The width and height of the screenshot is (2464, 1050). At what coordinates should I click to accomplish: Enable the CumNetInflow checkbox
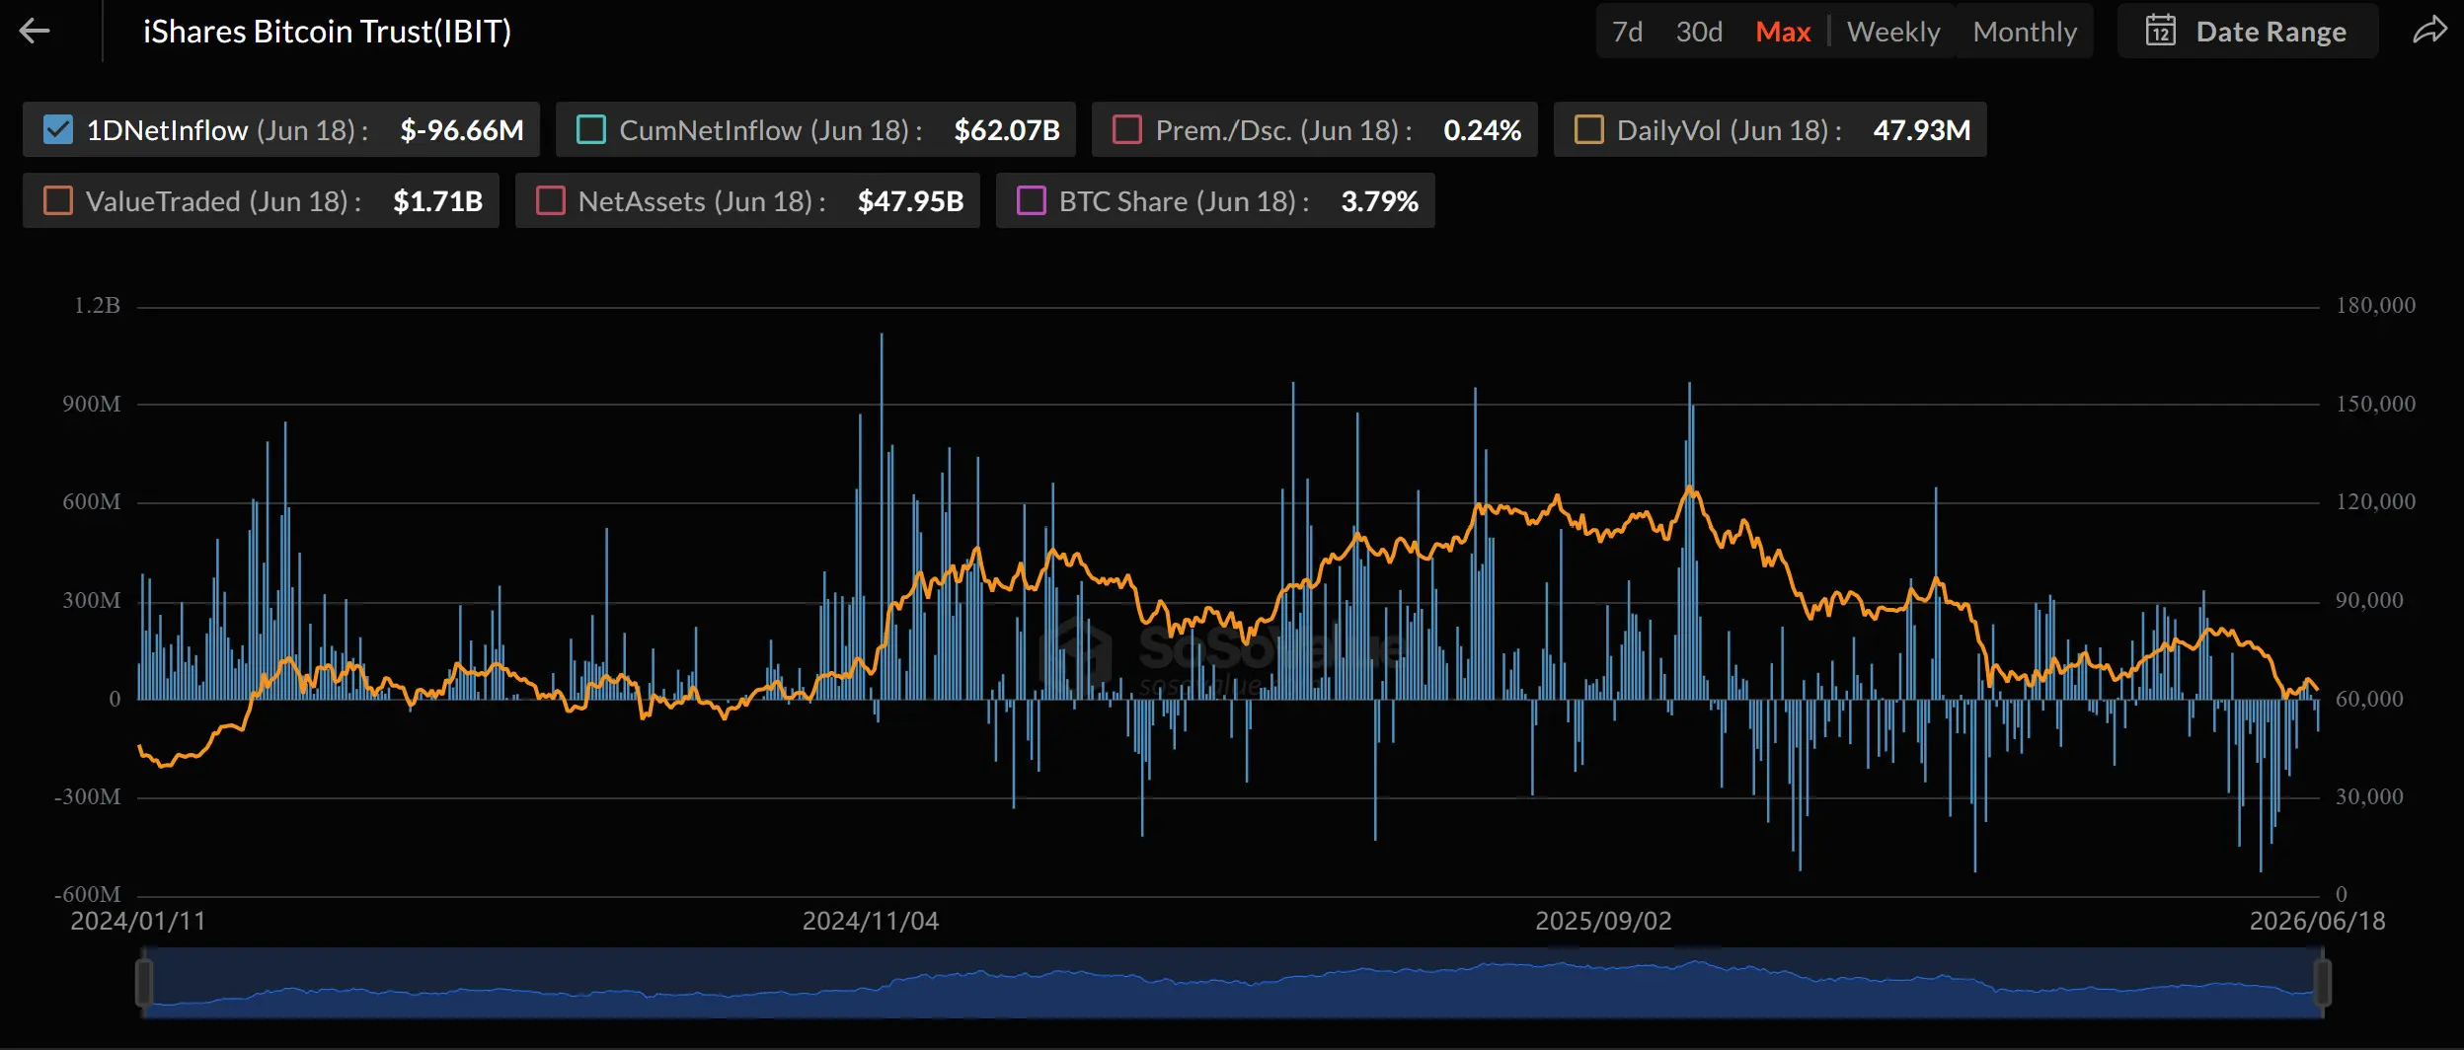coord(590,129)
